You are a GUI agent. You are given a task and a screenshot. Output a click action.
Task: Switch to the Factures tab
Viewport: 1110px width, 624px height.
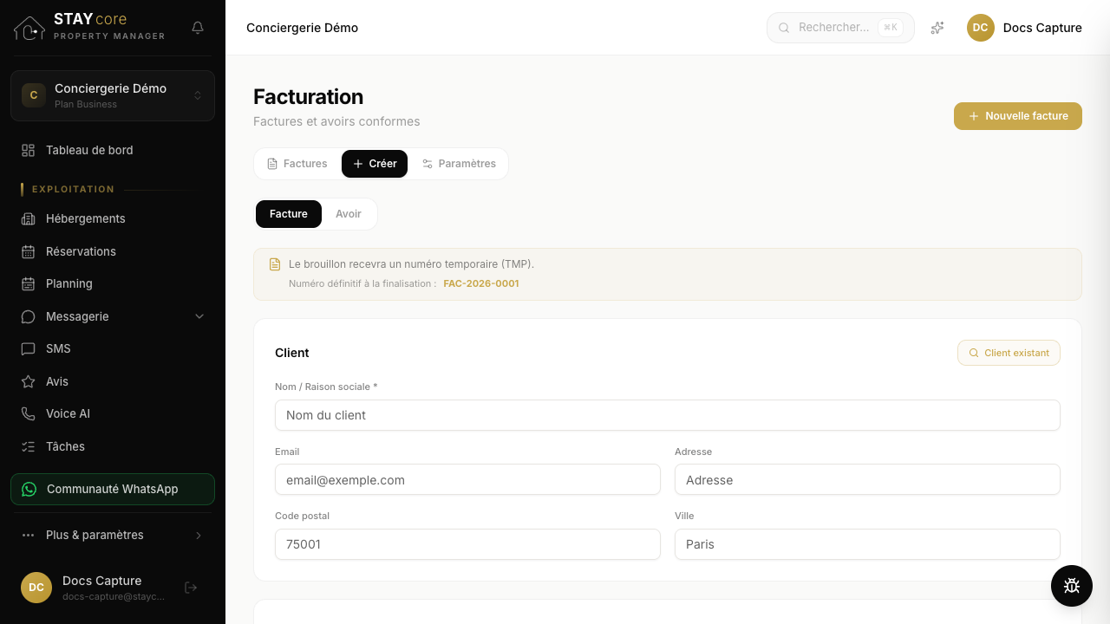(297, 164)
